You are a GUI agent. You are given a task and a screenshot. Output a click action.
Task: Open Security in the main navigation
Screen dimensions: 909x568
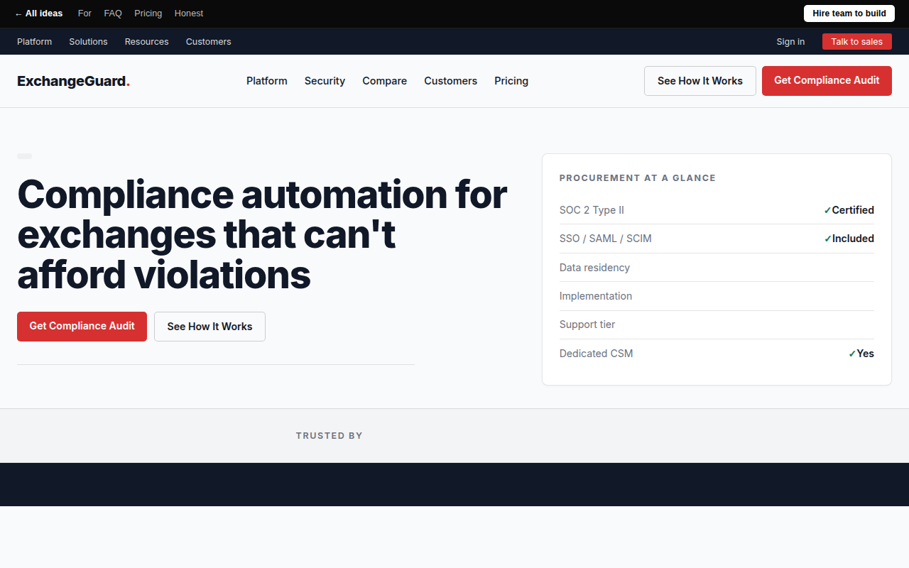point(325,81)
